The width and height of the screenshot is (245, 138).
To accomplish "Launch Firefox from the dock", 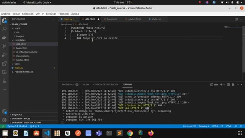I will pyautogui.click(x=150, y=133).
